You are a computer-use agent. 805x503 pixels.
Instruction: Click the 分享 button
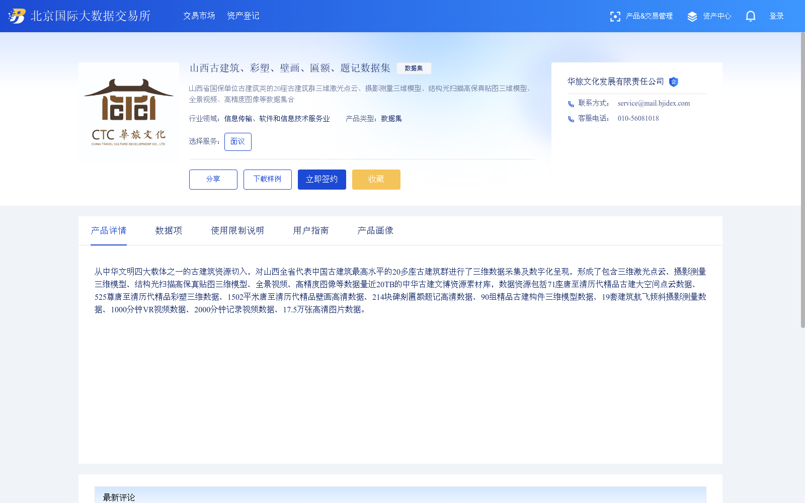pos(213,180)
